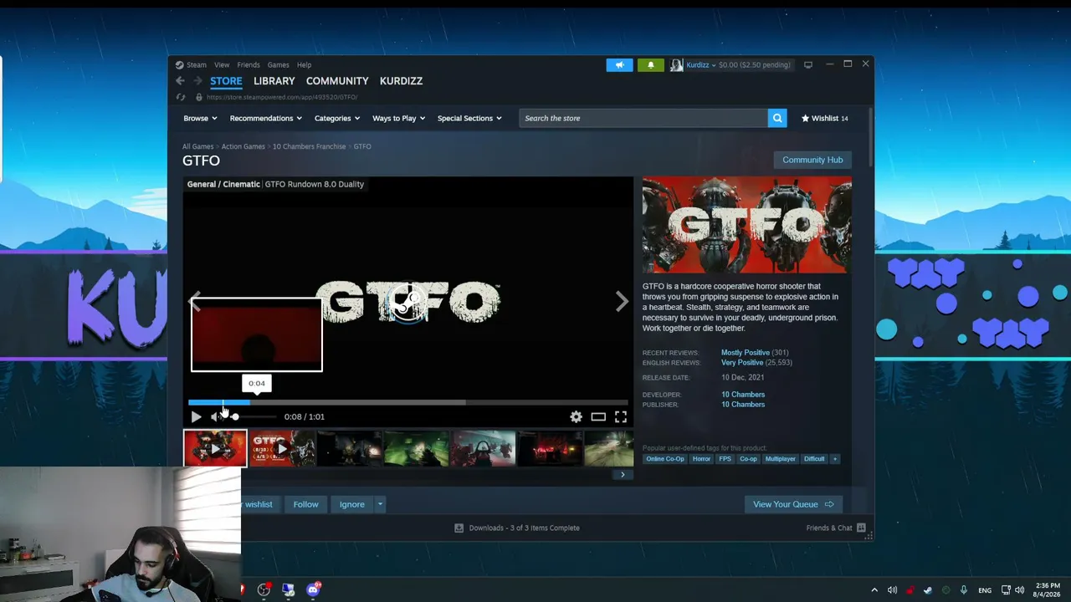This screenshot has width=1071, height=602.
Task: Open the Friends menu
Action: 248,64
